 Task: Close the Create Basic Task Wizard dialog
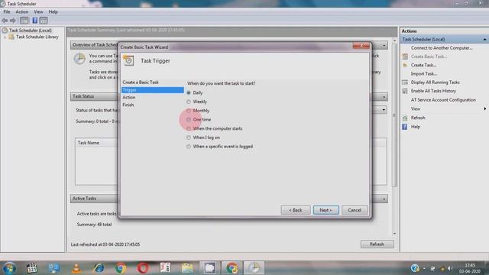361,46
